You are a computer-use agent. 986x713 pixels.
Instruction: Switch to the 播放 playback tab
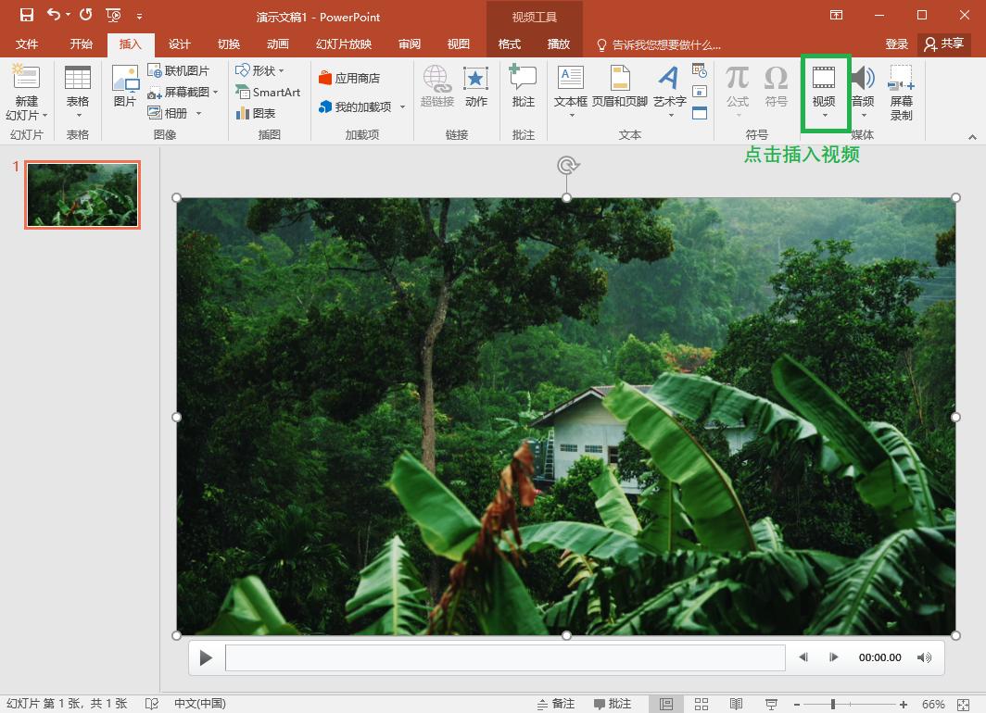559,44
